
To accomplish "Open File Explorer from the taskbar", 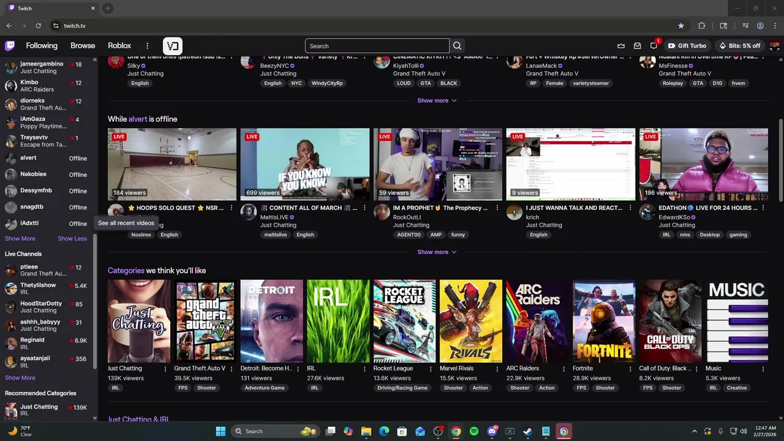I will click(366, 431).
